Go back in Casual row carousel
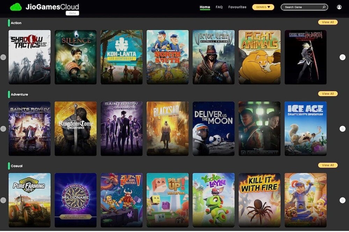 (x=3, y=200)
